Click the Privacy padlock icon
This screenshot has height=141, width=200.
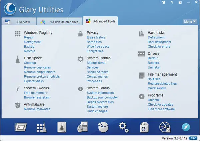(x=80, y=34)
